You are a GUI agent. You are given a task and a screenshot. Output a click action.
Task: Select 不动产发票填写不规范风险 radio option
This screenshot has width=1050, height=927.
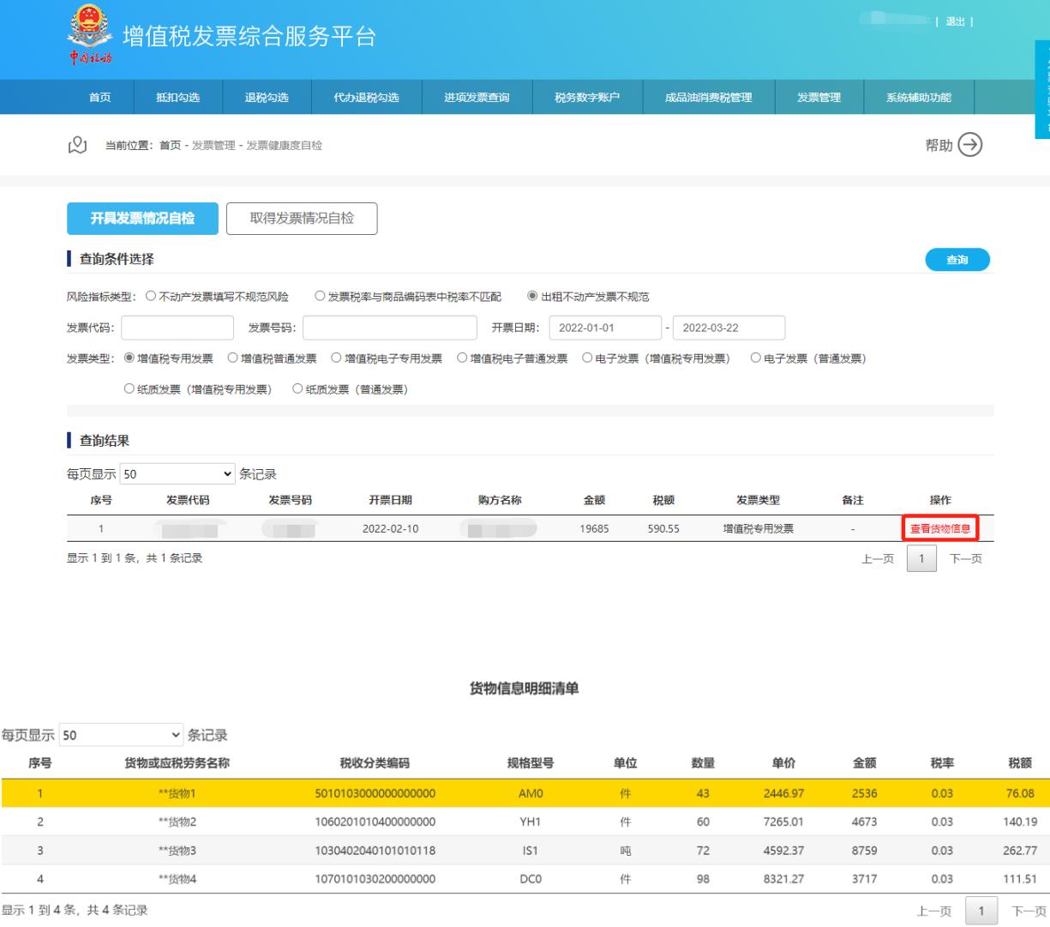(x=151, y=297)
